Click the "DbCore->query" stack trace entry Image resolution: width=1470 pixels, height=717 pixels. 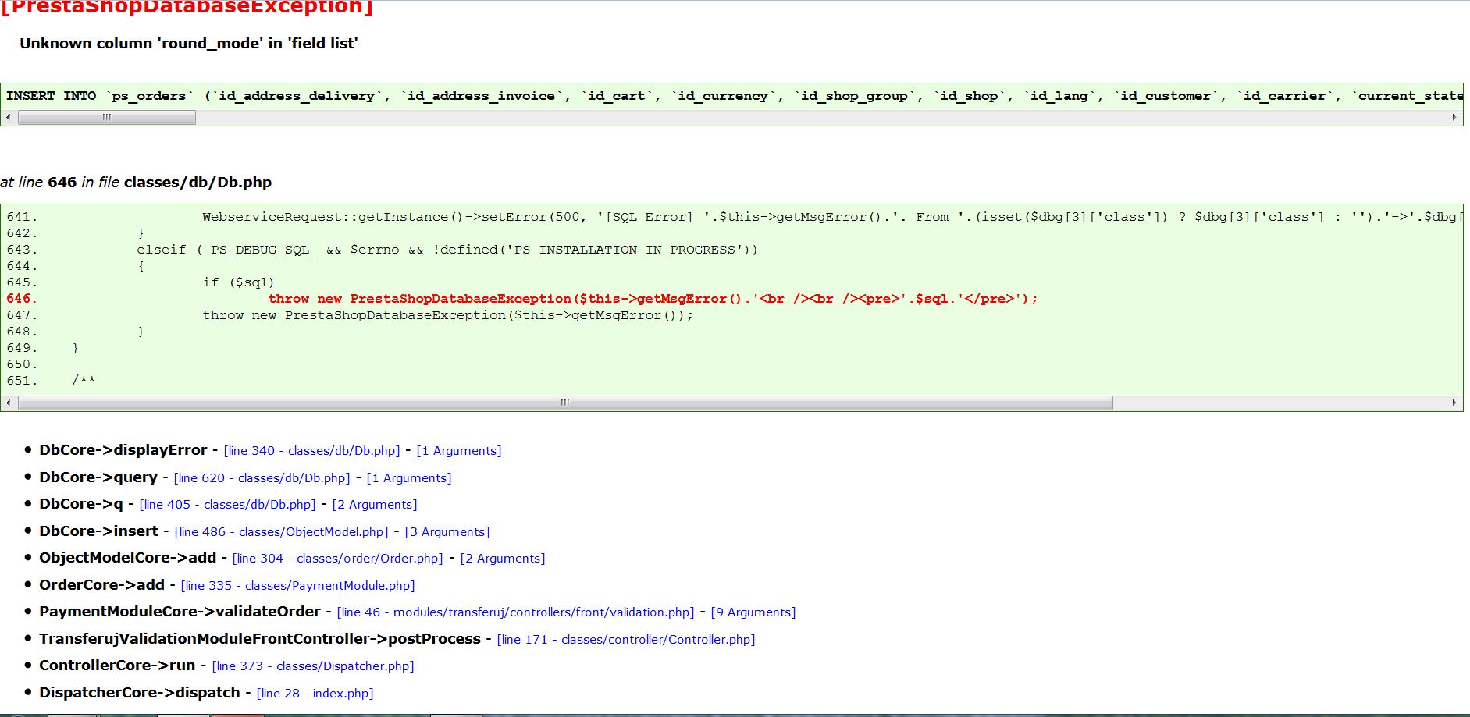click(x=98, y=477)
